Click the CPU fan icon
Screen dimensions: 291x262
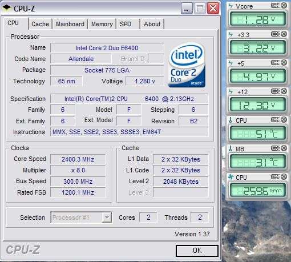coord(231,177)
